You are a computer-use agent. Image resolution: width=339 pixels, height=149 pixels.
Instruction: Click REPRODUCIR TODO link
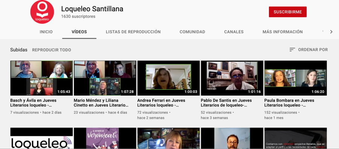click(52, 50)
